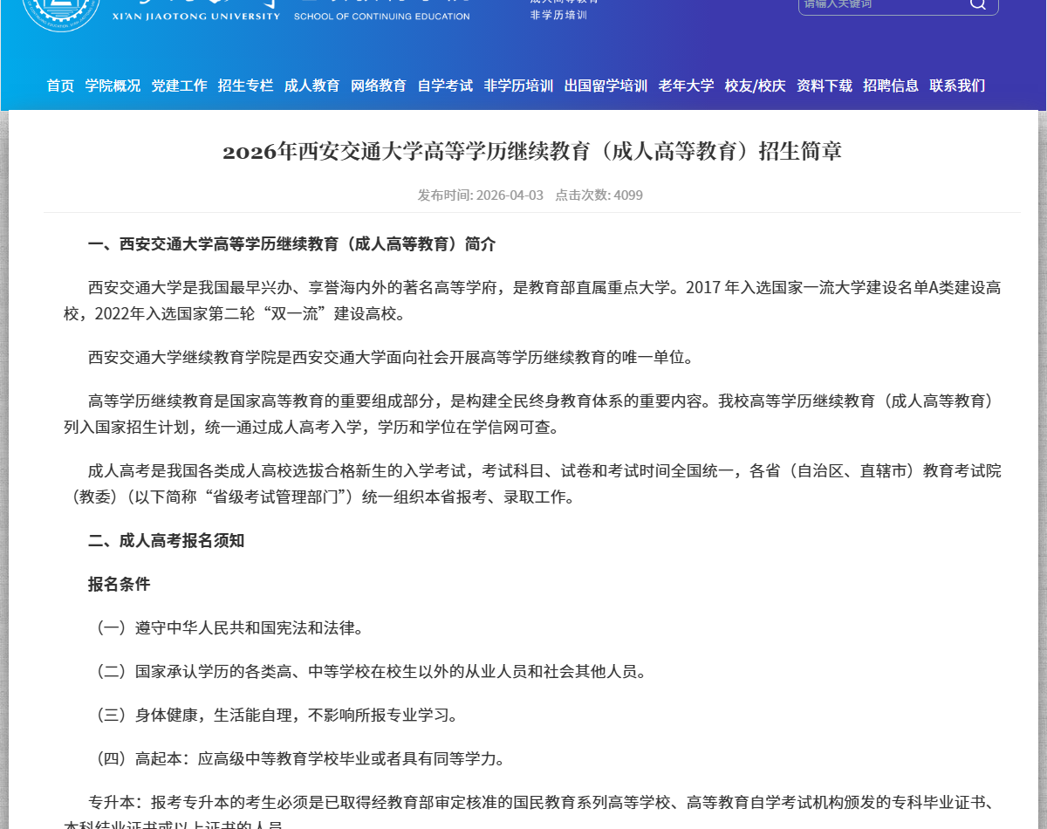
Task: Open the 招聘信息 menu item
Action: tap(891, 86)
